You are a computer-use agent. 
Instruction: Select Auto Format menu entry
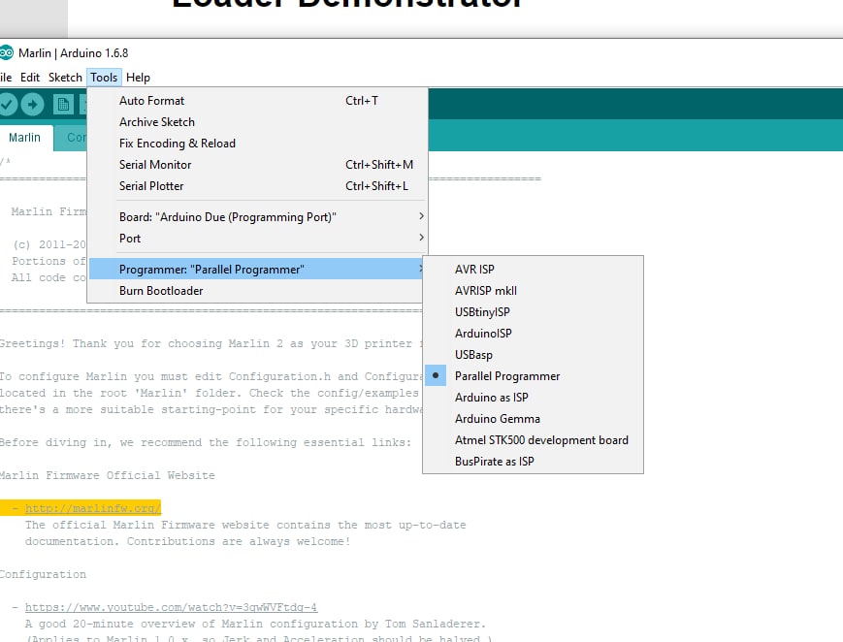[258, 101]
